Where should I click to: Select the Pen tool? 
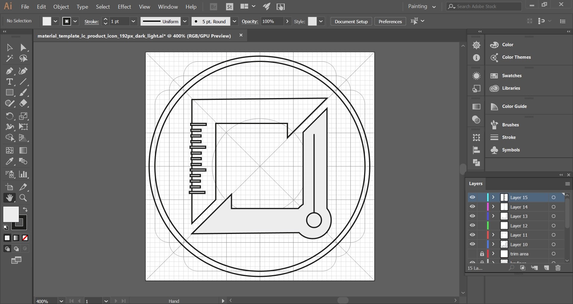(9, 71)
